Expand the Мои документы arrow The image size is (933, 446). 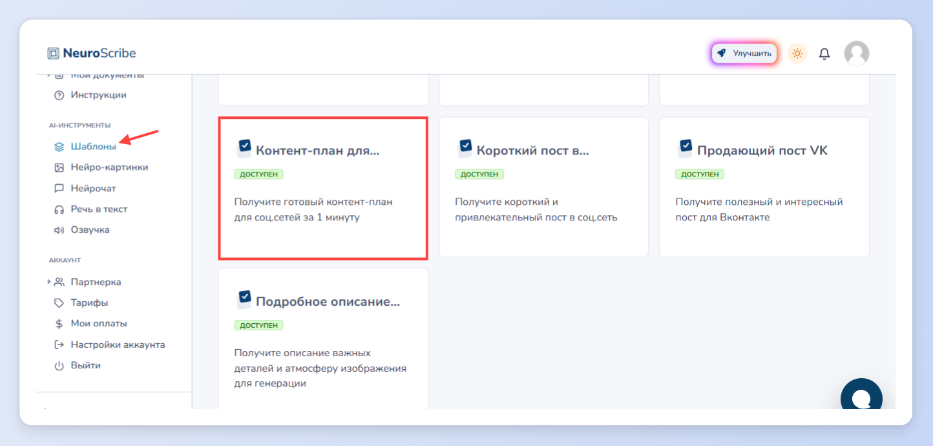(49, 75)
